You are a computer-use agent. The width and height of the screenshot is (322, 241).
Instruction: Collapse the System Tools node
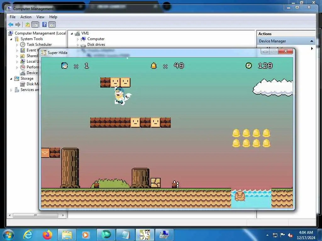click(x=11, y=39)
